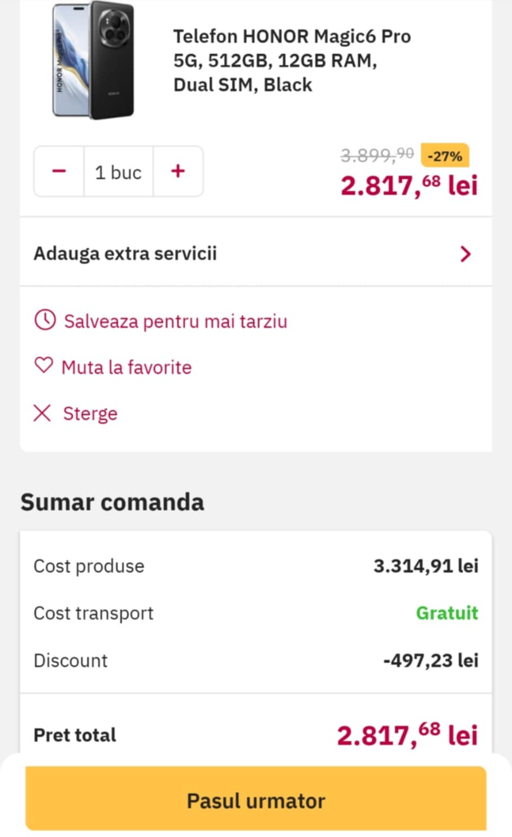Click the Pret total 2.817,68 lei amount

[407, 735]
